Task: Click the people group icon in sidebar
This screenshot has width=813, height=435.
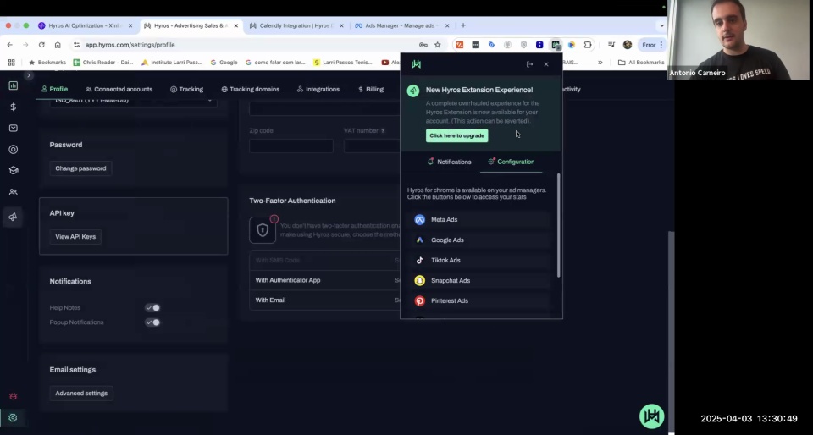Action: [13, 191]
